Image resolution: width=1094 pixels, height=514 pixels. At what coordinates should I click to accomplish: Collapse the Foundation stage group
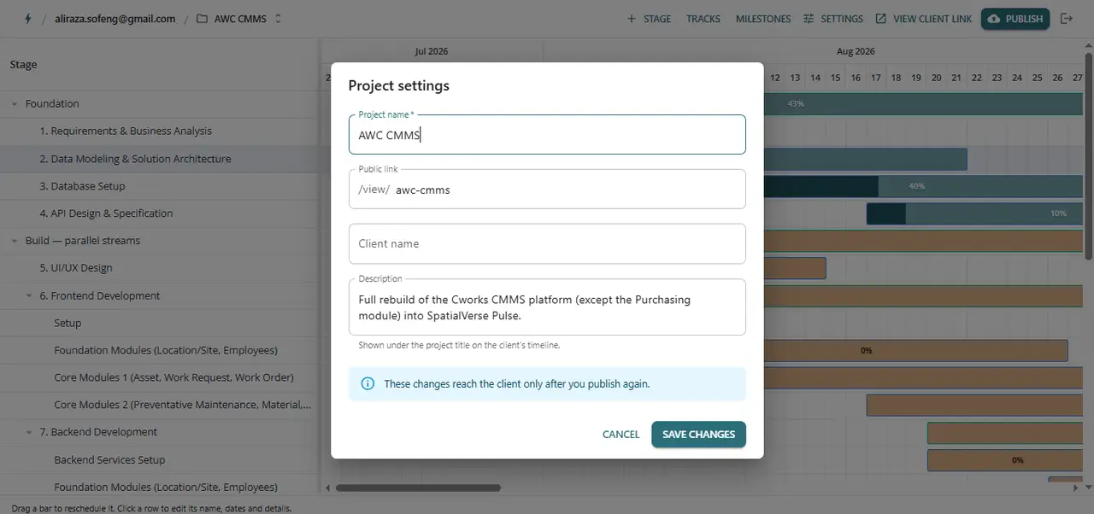click(x=15, y=104)
